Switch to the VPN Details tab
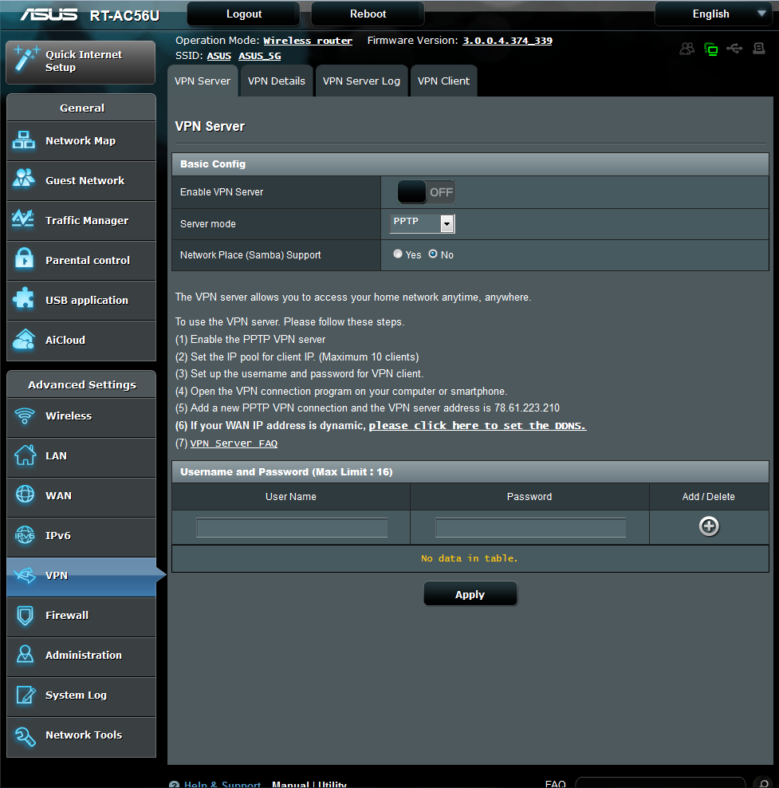Screen dimensions: 779x788 pos(276,81)
